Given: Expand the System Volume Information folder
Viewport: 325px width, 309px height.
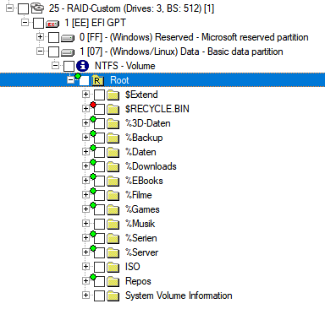Looking at the screenshot, I should 85,295.
